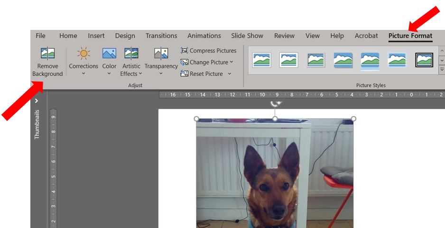Apply the third picture style thumbnail

click(x=316, y=60)
